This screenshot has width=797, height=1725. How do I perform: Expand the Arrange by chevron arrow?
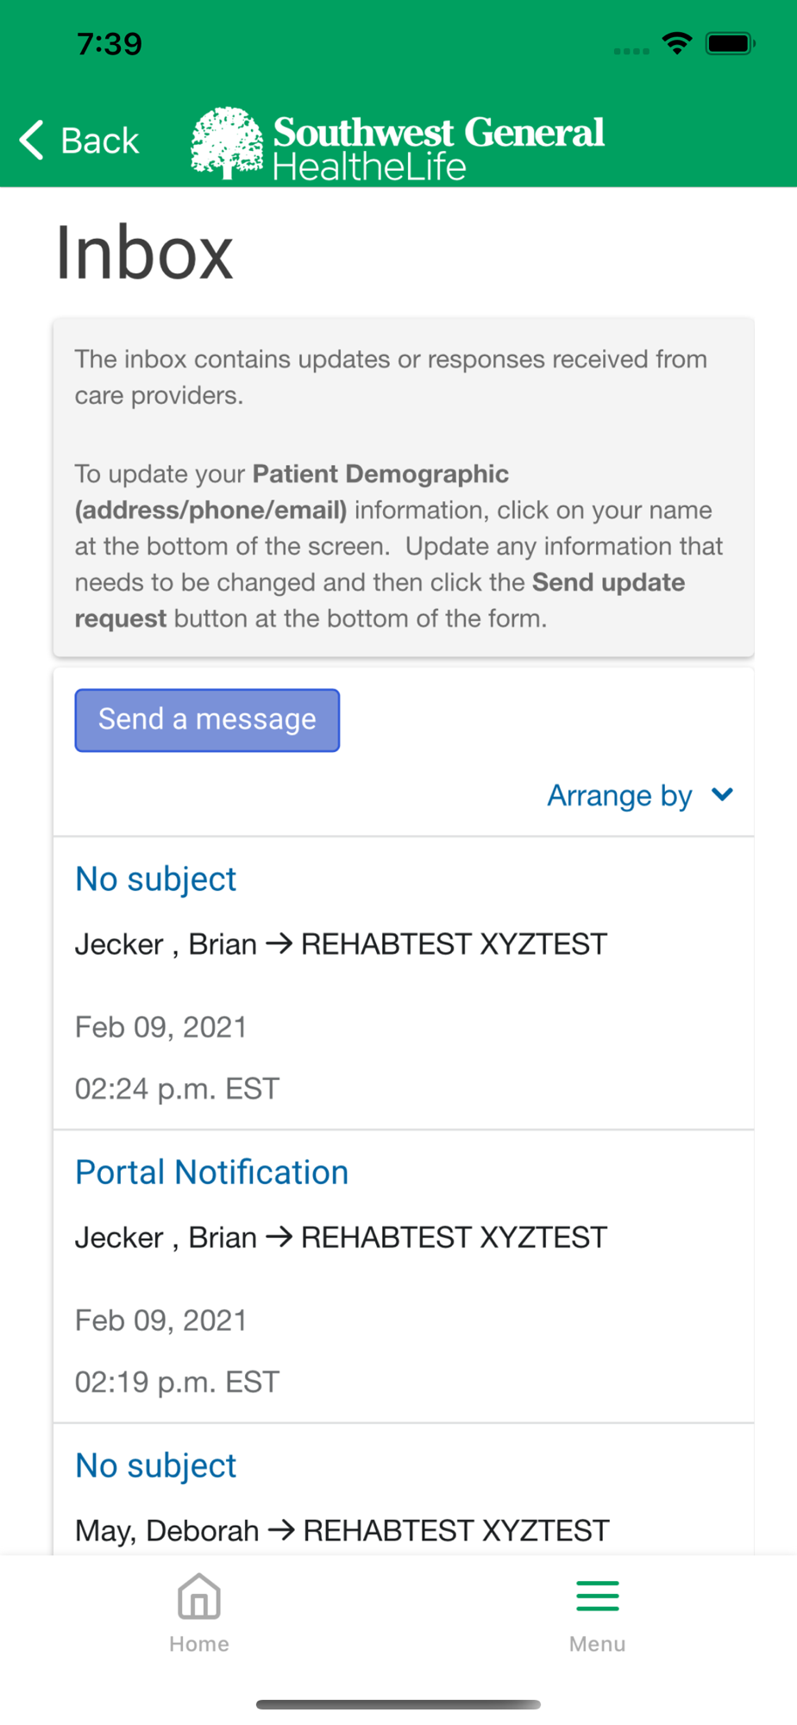pyautogui.click(x=723, y=794)
